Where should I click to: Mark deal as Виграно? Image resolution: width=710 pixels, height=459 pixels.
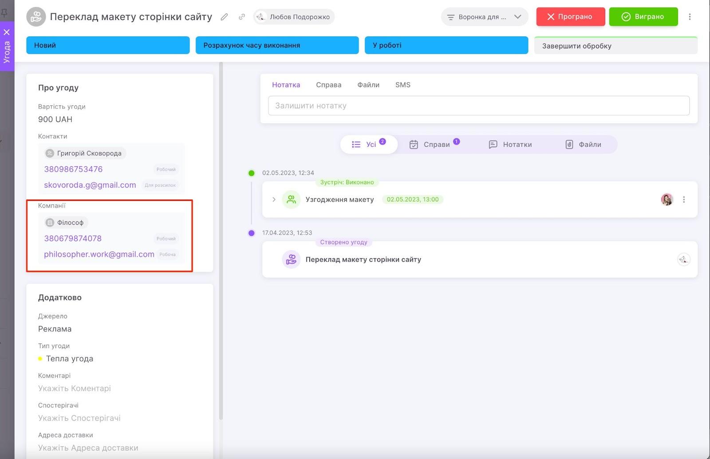coord(643,17)
